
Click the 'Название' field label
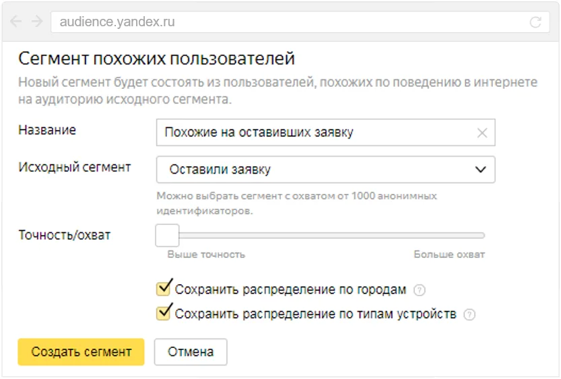click(x=47, y=130)
